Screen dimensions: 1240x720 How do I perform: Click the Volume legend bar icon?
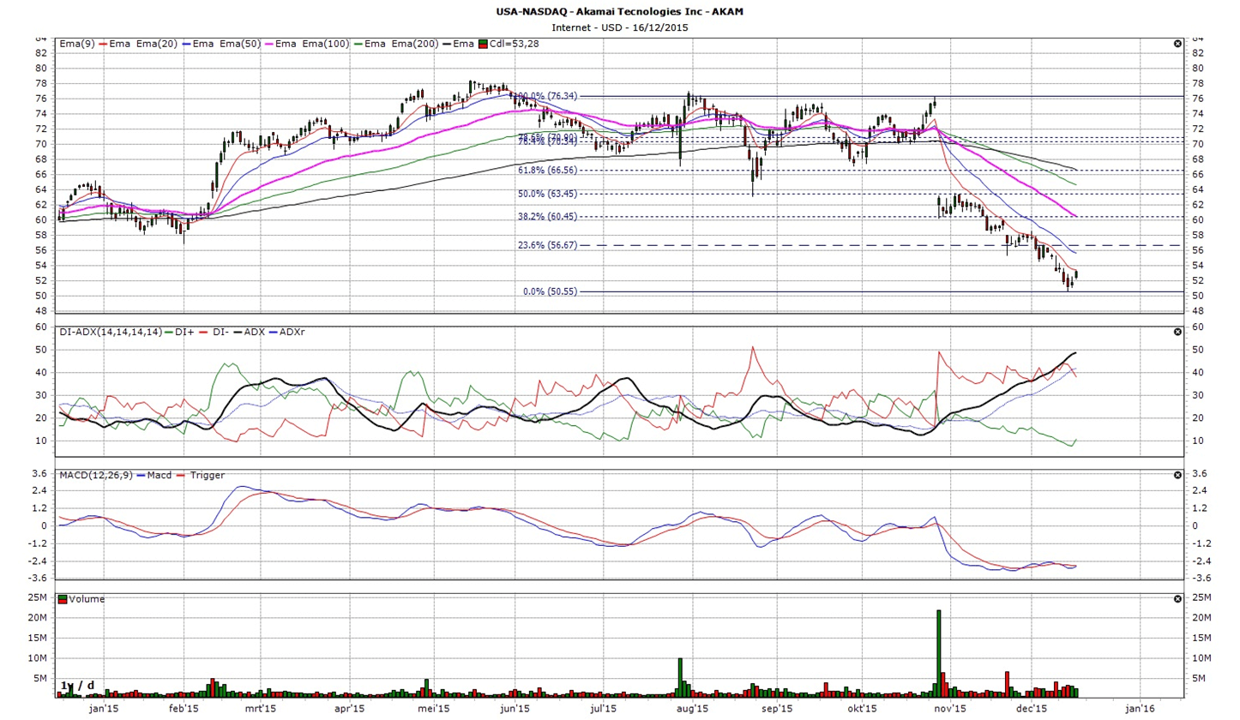click(62, 599)
